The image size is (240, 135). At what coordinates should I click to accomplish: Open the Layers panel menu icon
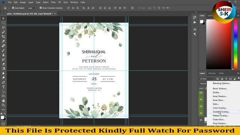(x=238, y=73)
